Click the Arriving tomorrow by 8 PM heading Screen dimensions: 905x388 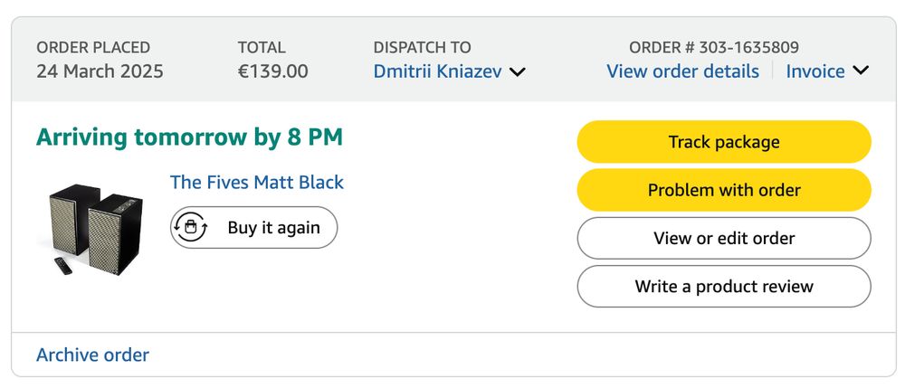click(189, 138)
